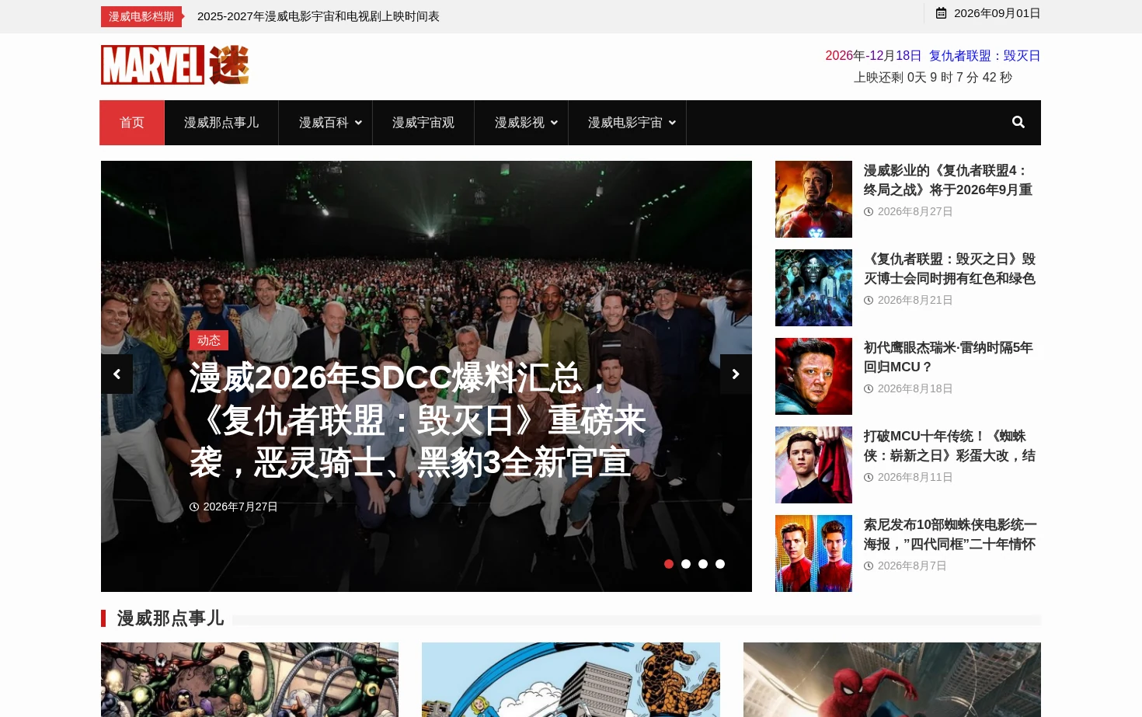
Task: Expand the 漫威百科 dropdown arrow
Action: tap(358, 123)
